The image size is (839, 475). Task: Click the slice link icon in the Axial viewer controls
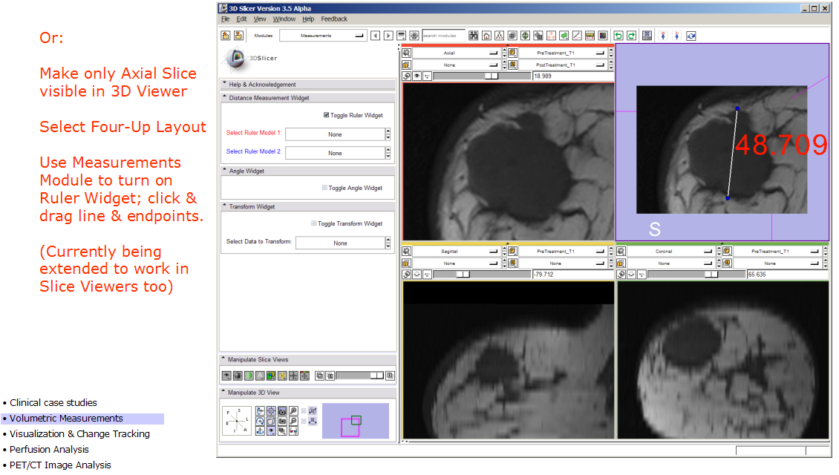click(405, 75)
